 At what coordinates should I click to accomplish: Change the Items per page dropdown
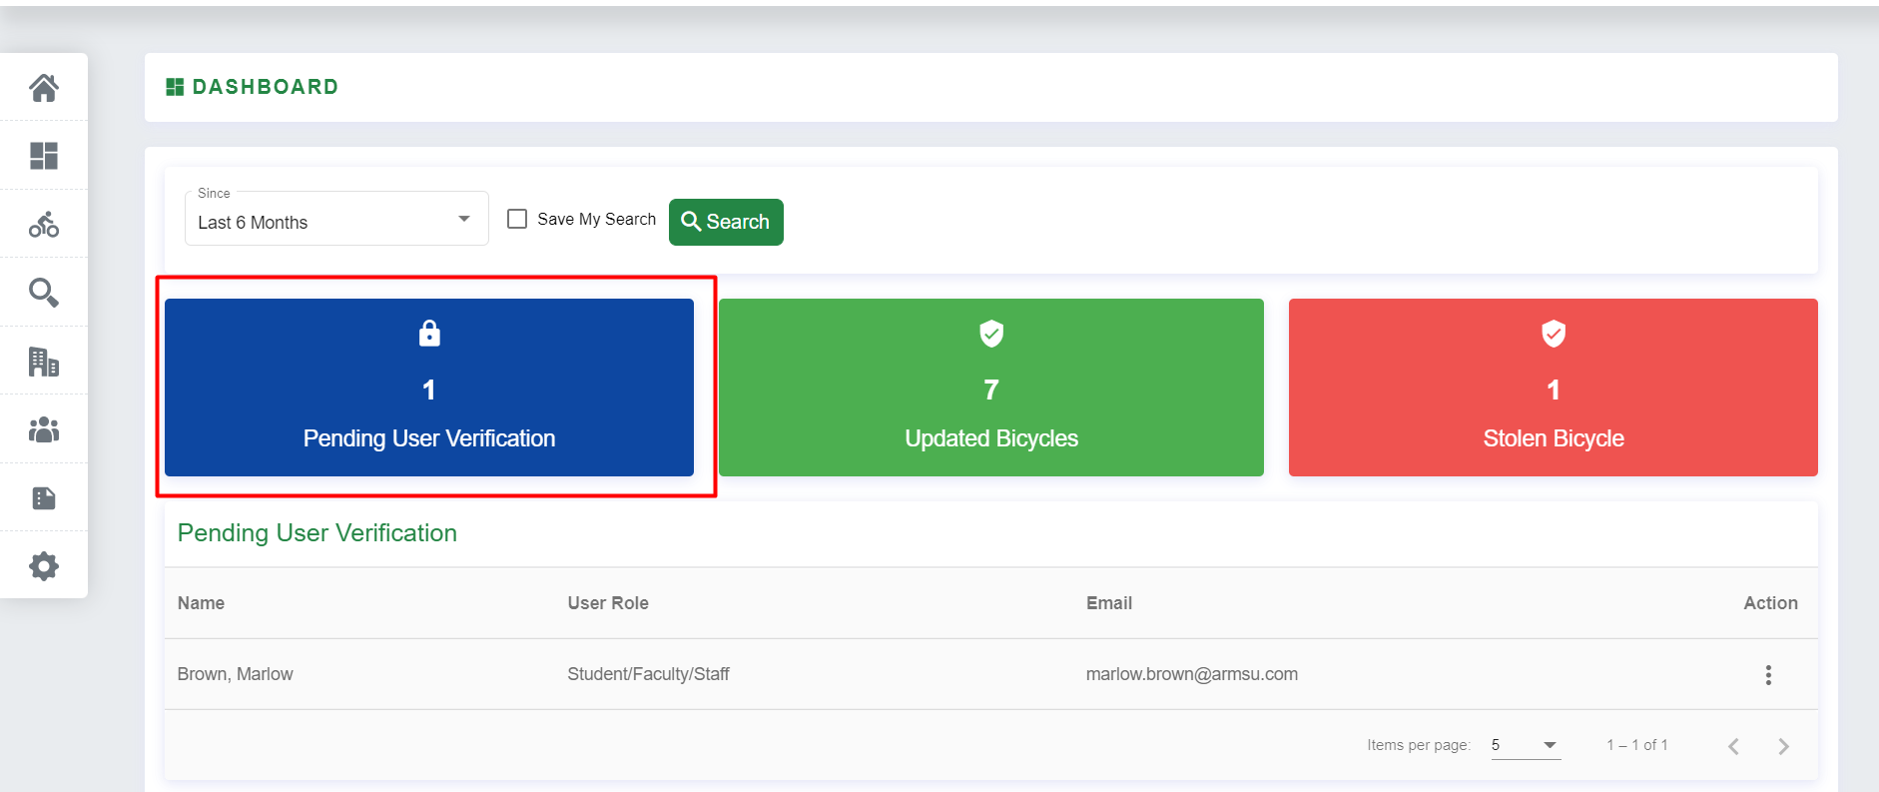[1526, 745]
